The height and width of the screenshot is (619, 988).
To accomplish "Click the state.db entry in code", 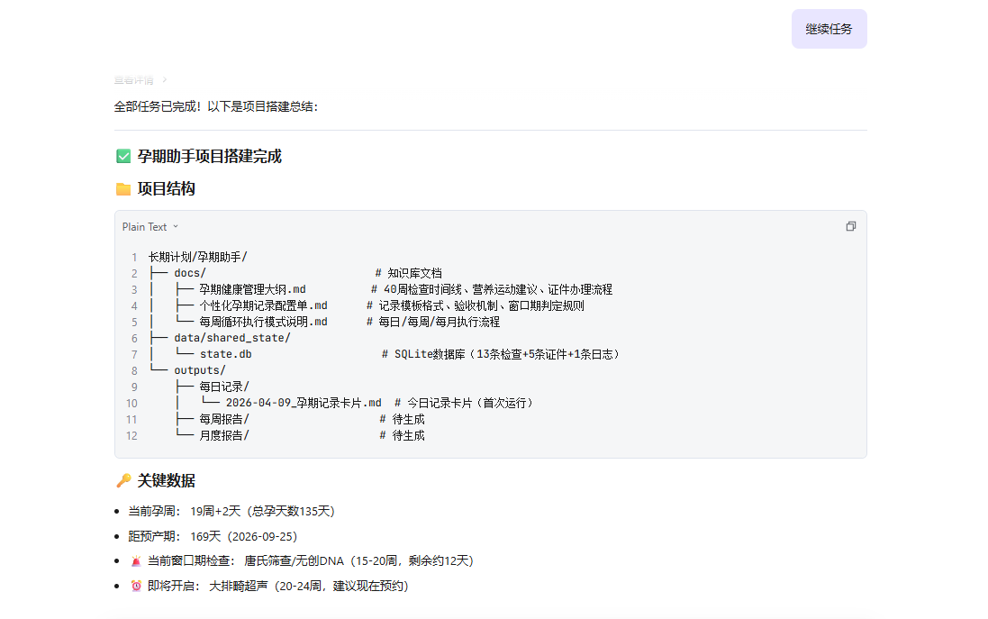I will 225,355.
